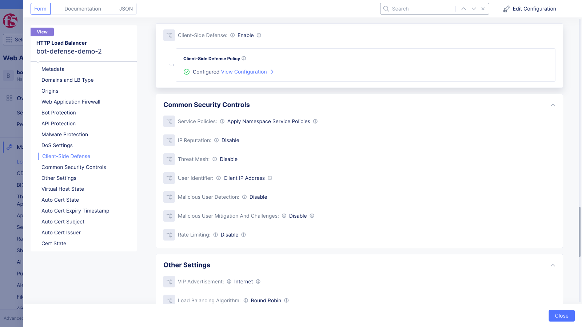The image size is (582, 327).
Task: Click inside the Search input field
Action: [x=418, y=8]
